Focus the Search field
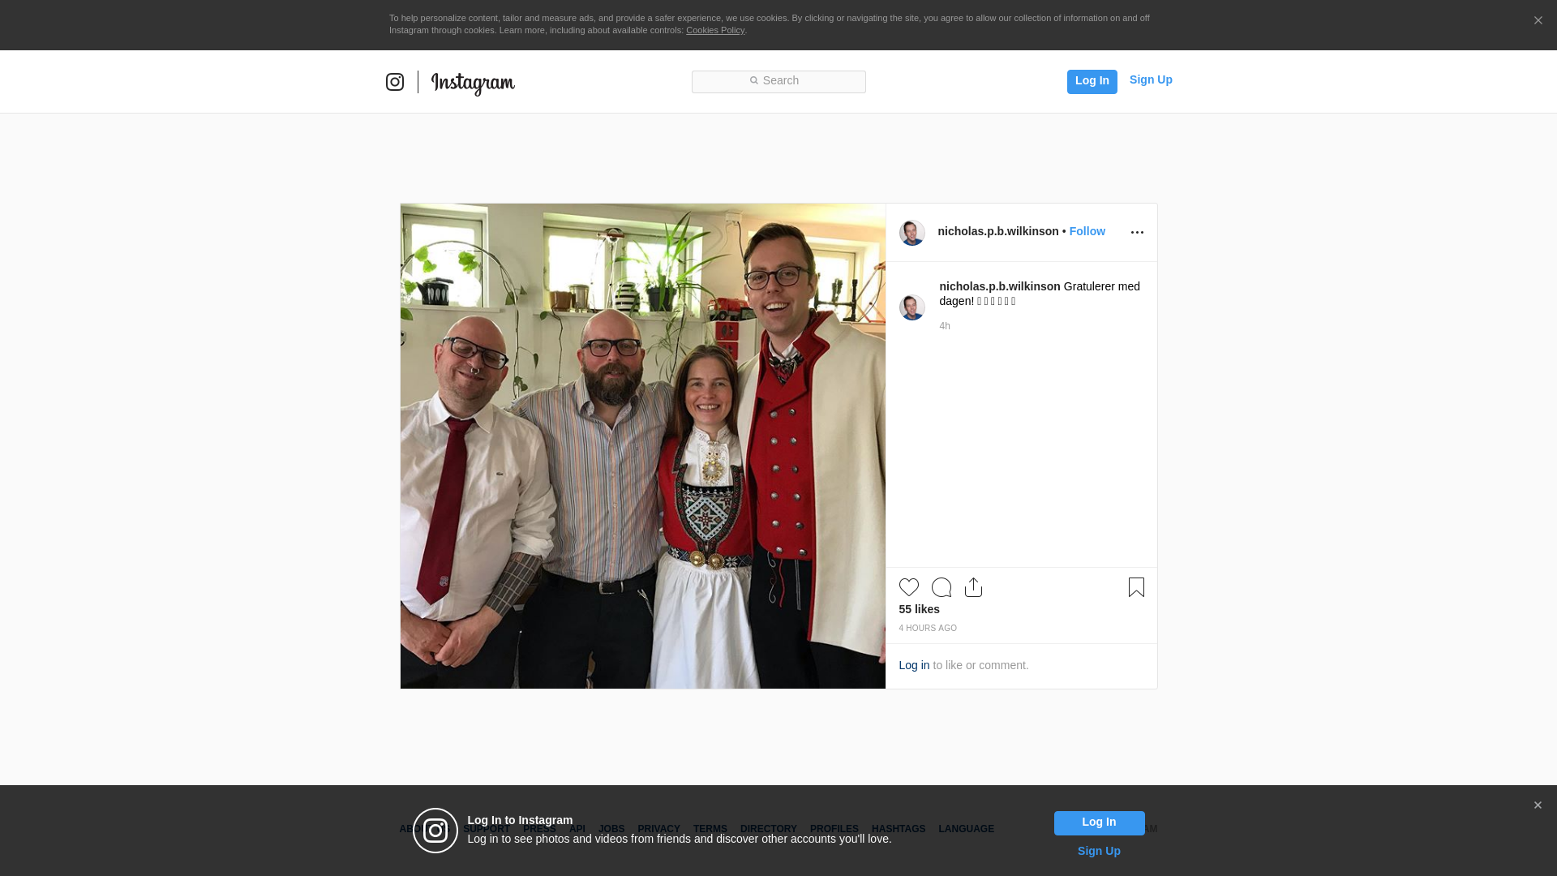Screen dimensions: 1557x876 pos(778,82)
